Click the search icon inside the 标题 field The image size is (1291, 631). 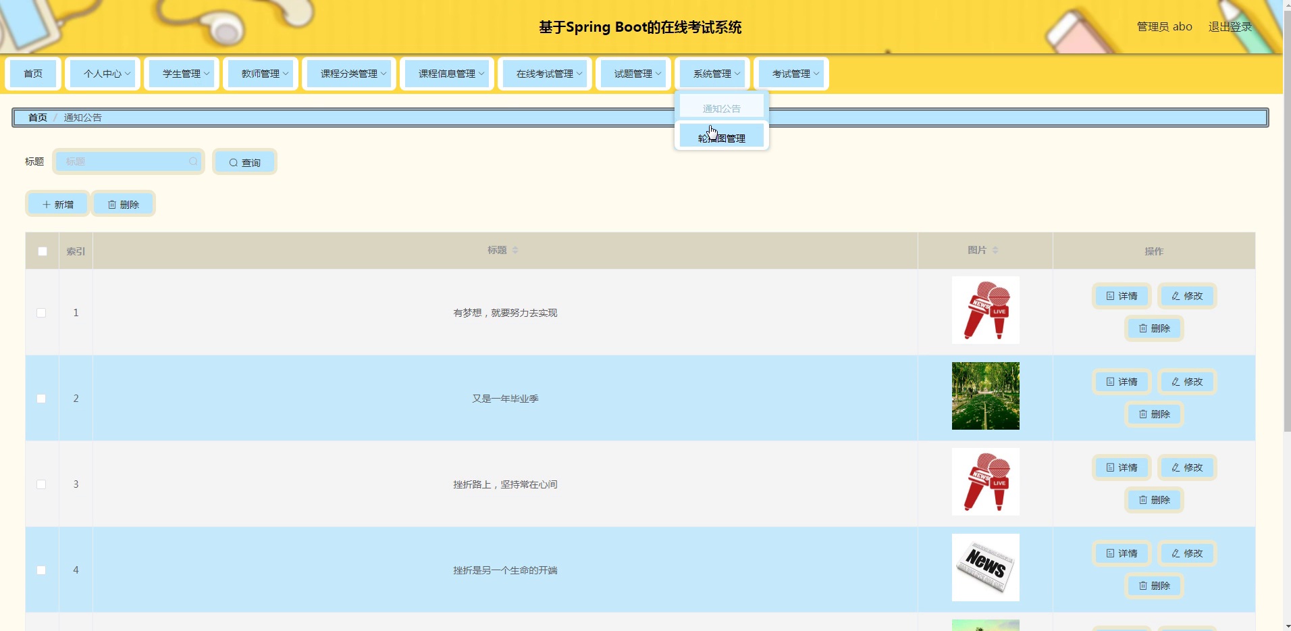click(x=193, y=161)
